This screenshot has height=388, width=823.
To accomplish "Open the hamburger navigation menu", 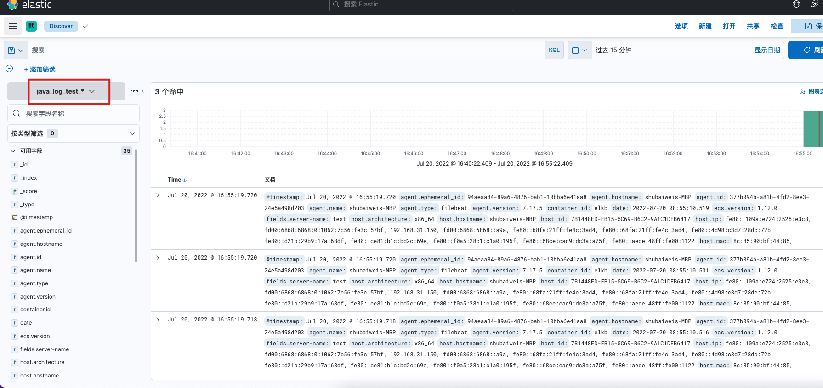I will click(x=13, y=26).
